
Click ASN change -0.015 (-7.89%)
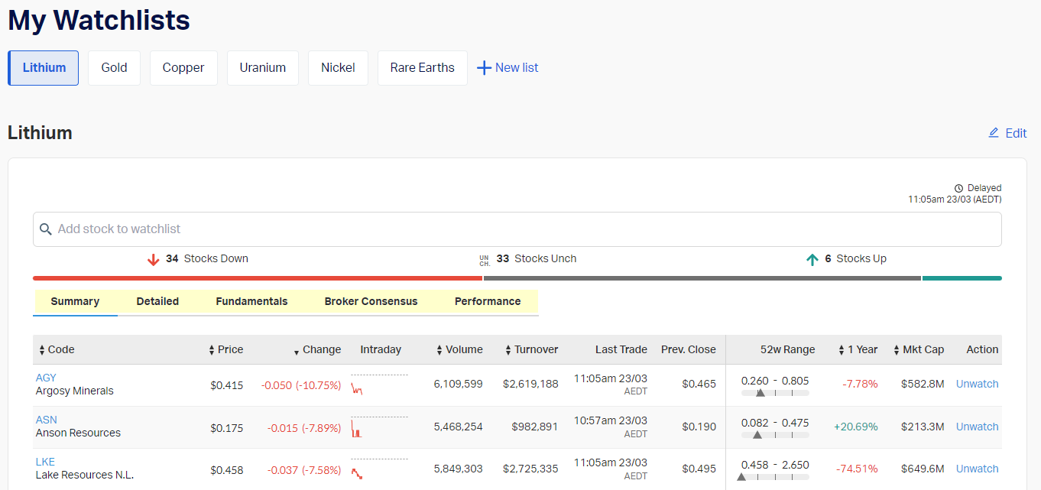pyautogui.click(x=304, y=427)
